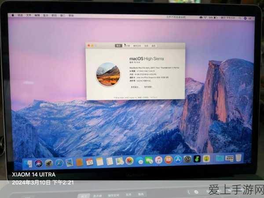
Task: Click the High Sierra round logo image
Action: point(108,74)
